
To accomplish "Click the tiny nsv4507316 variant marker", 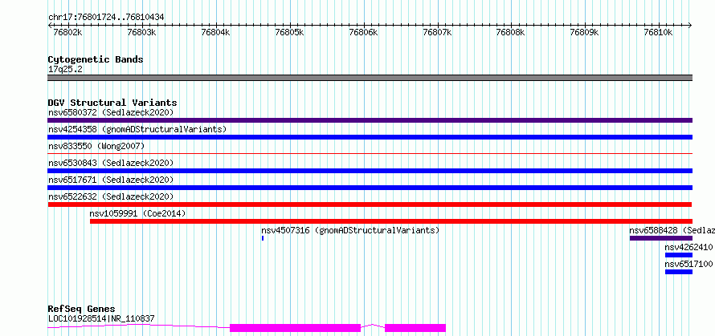I will (x=263, y=238).
